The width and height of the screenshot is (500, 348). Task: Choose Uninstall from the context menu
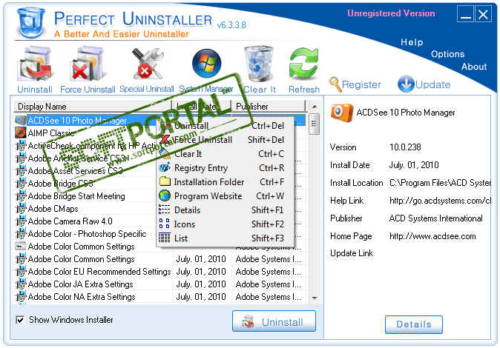tap(225, 126)
